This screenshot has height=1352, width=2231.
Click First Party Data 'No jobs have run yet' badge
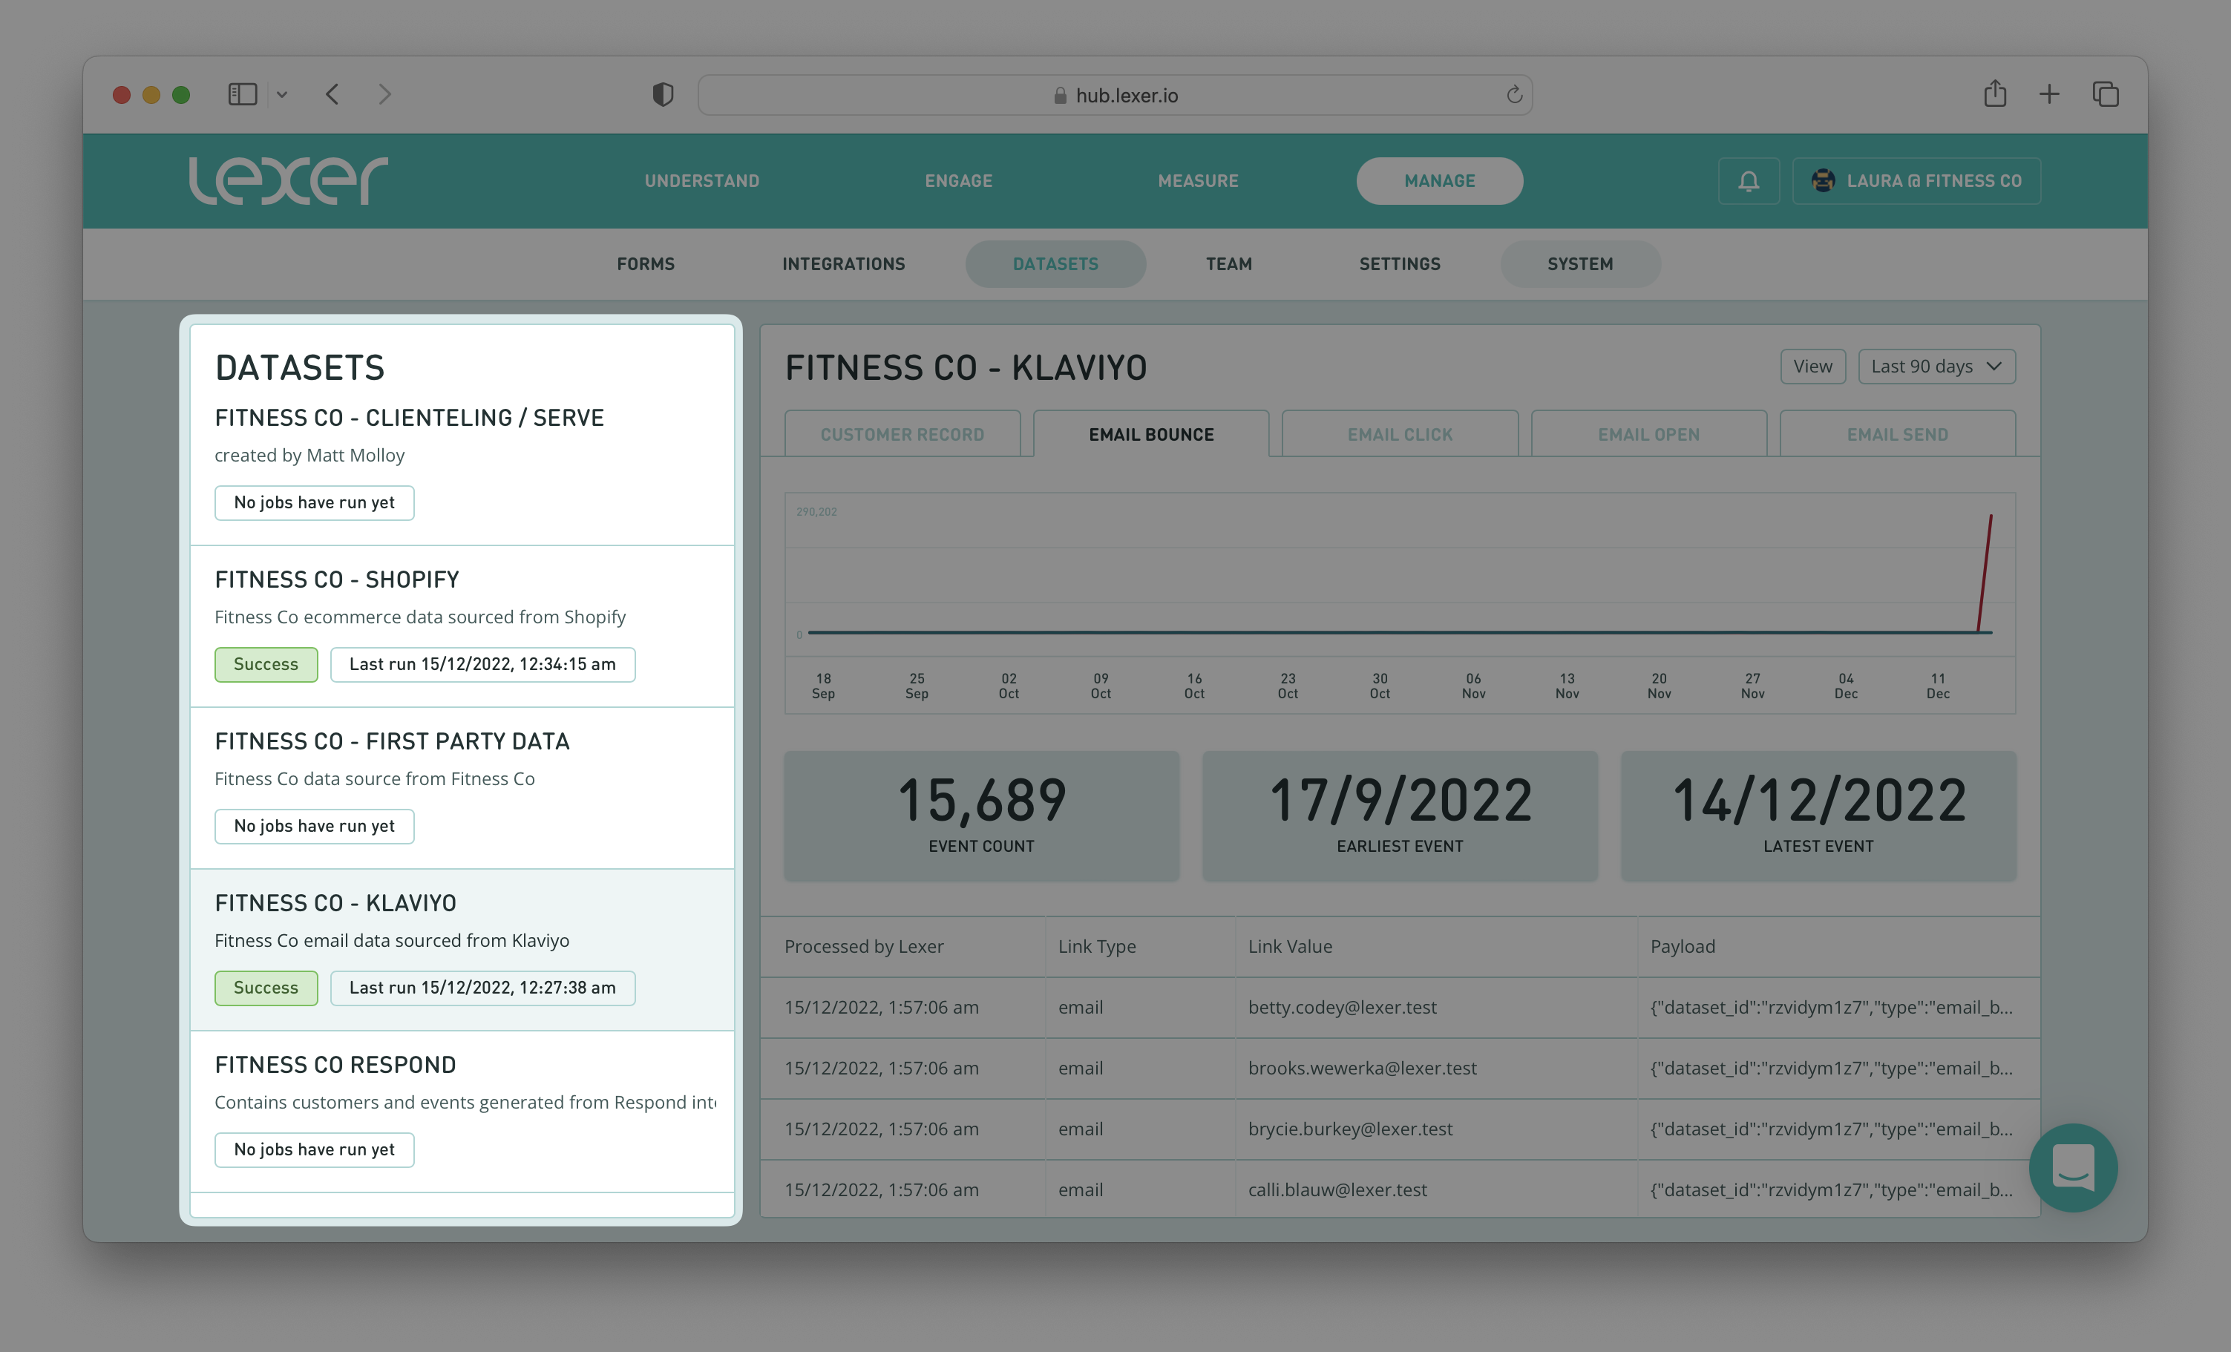[314, 827]
